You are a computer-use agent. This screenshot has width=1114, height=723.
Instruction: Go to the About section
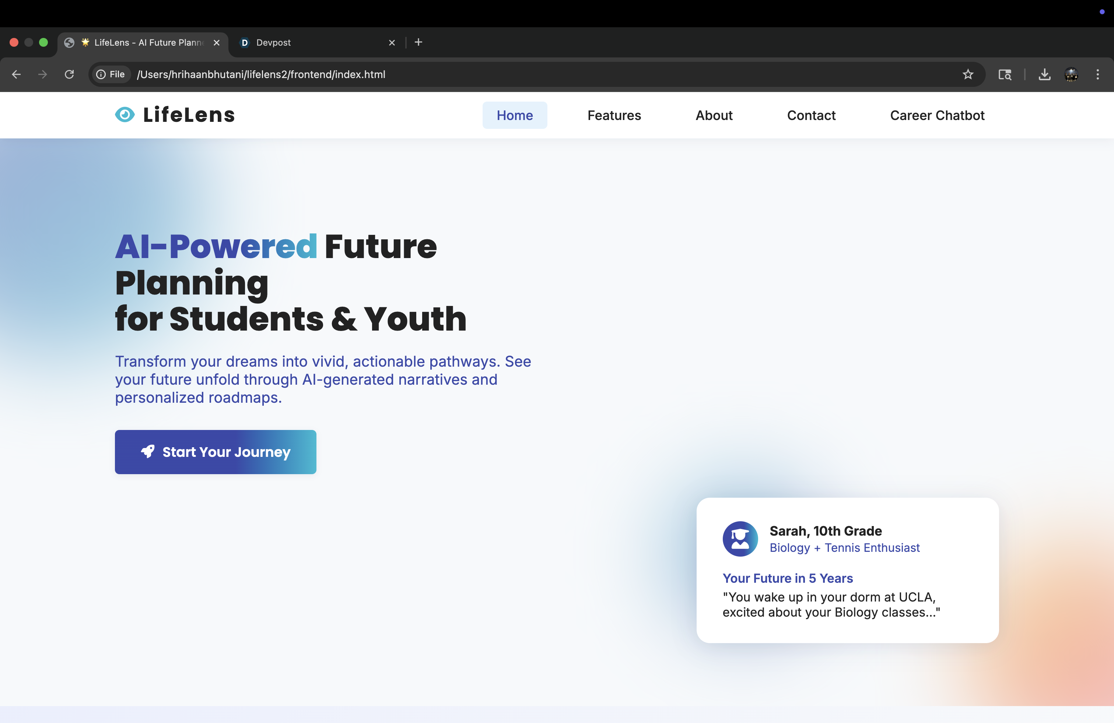[x=714, y=116]
